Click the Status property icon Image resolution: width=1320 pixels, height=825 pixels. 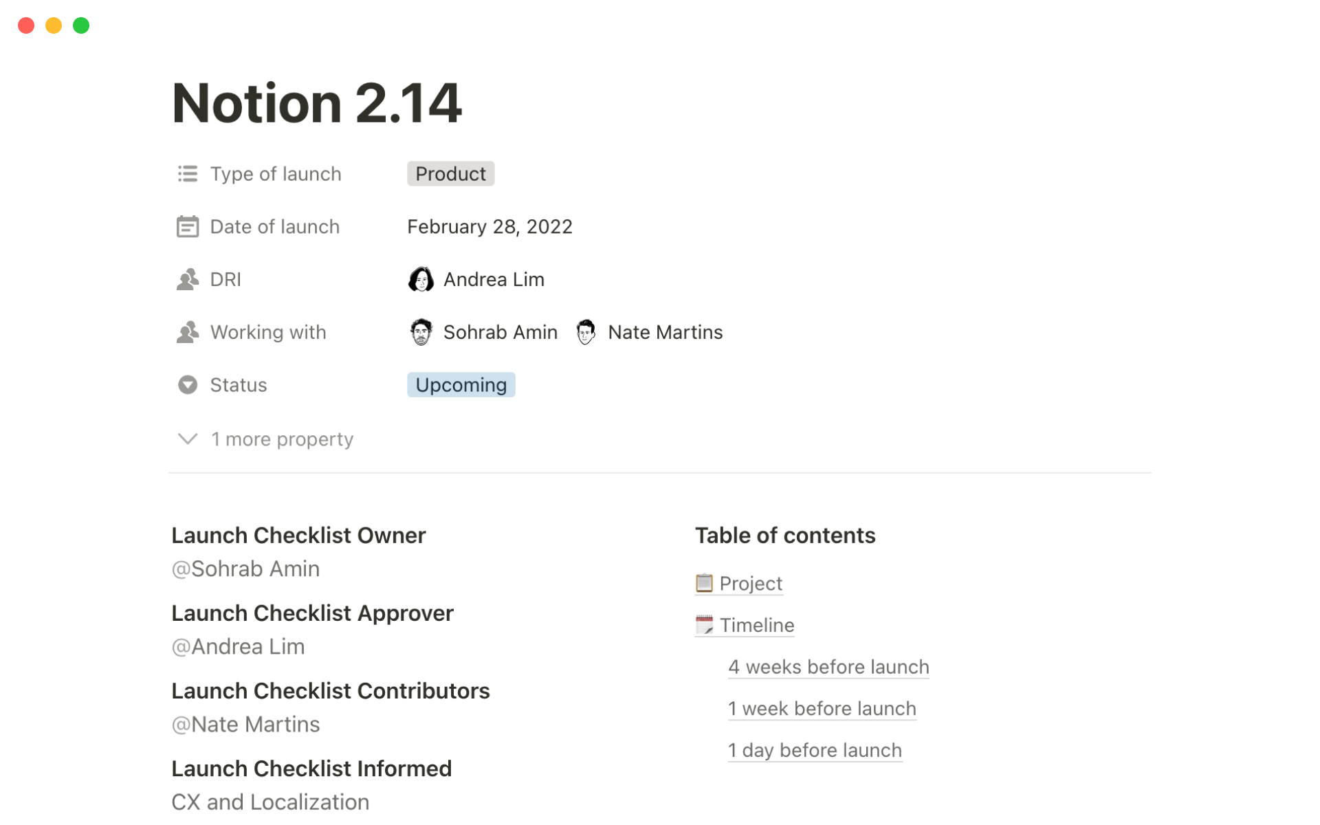187,385
